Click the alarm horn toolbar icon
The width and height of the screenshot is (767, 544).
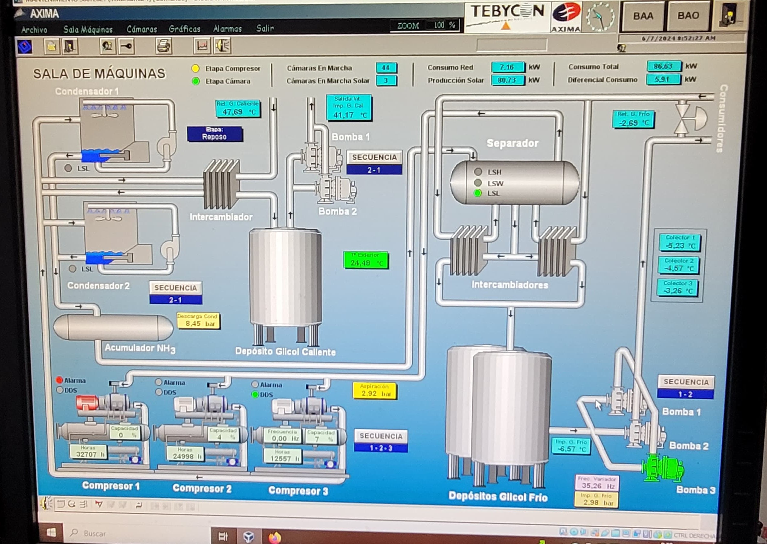point(222,46)
